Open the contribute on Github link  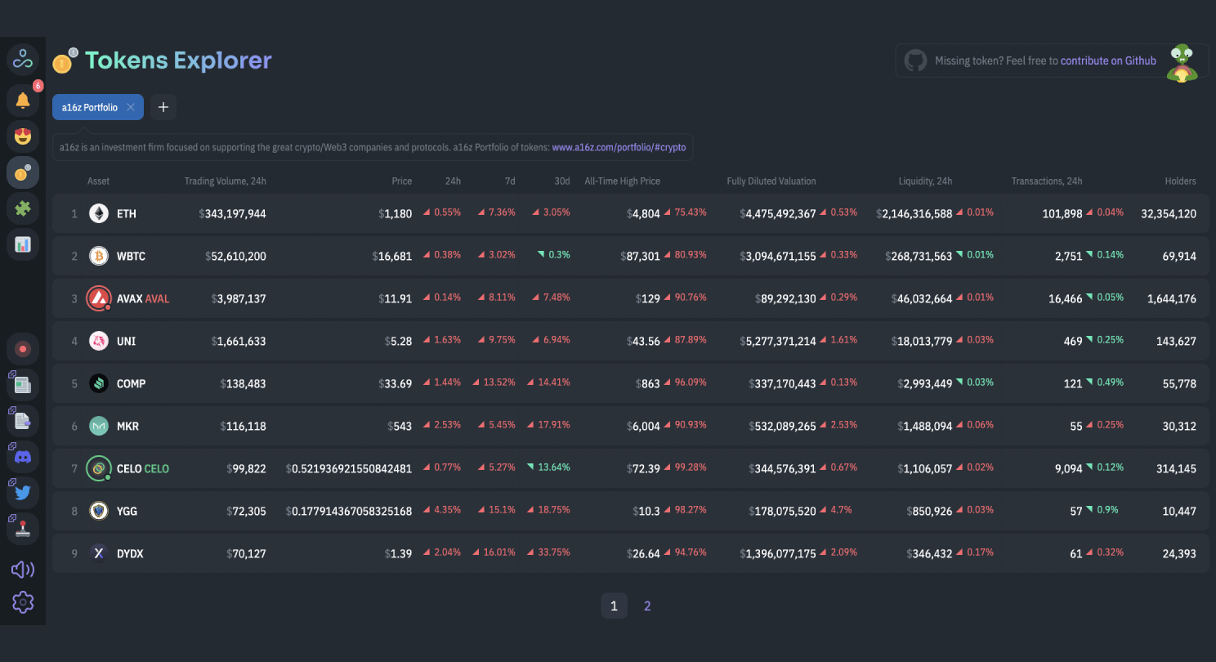point(1108,60)
